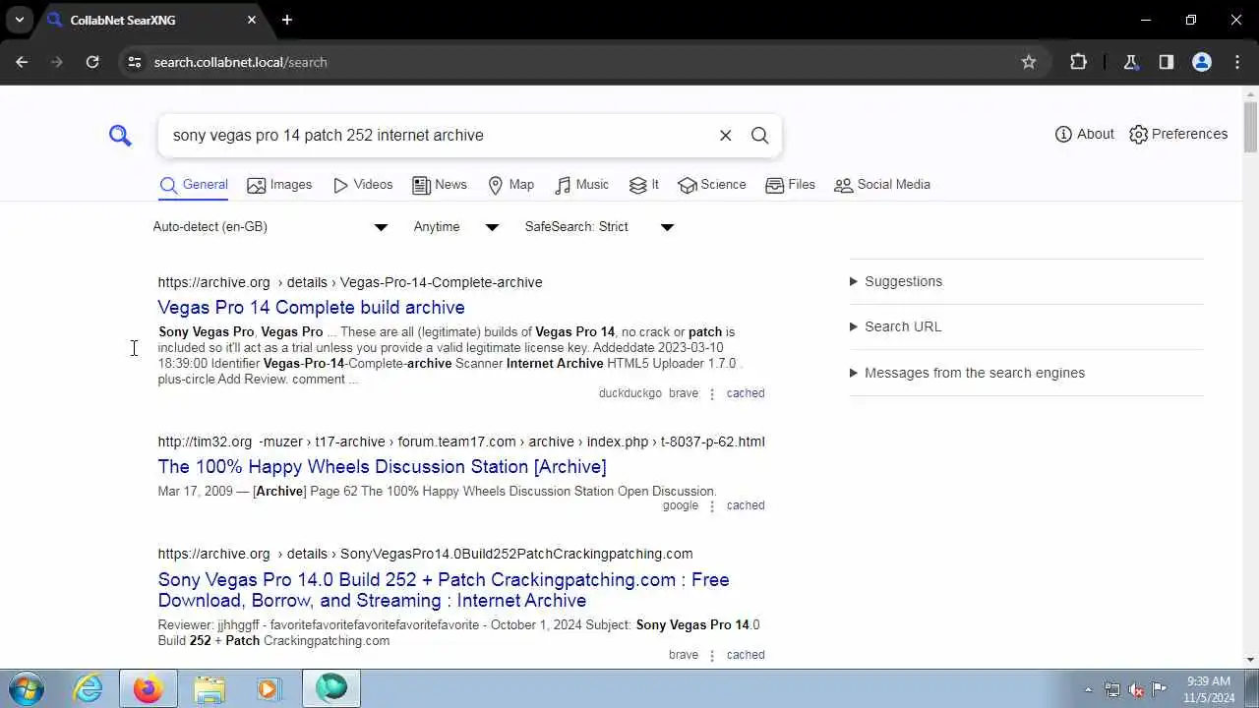Open more options for Vegas Pro 14 Complete result

(712, 393)
